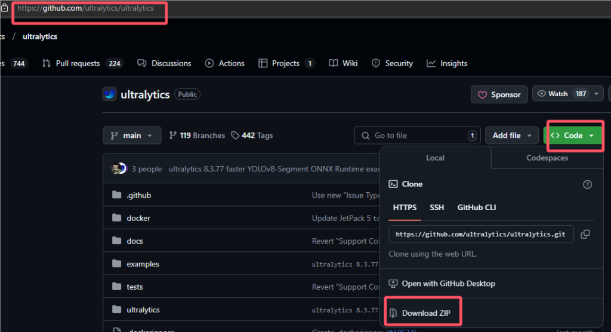Image resolution: width=611 pixels, height=332 pixels.
Task: Click the 744 count badge
Action: coord(18,63)
